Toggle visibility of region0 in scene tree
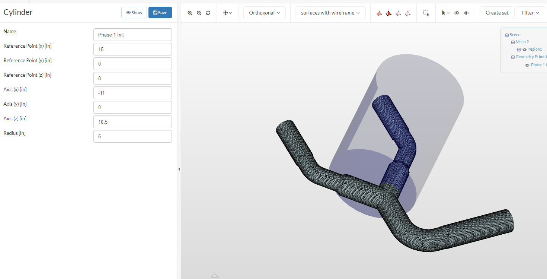This screenshot has width=547, height=279. point(525,50)
